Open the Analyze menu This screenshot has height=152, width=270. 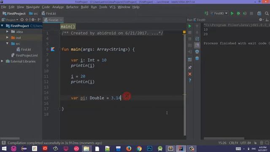(x=58, y=7)
